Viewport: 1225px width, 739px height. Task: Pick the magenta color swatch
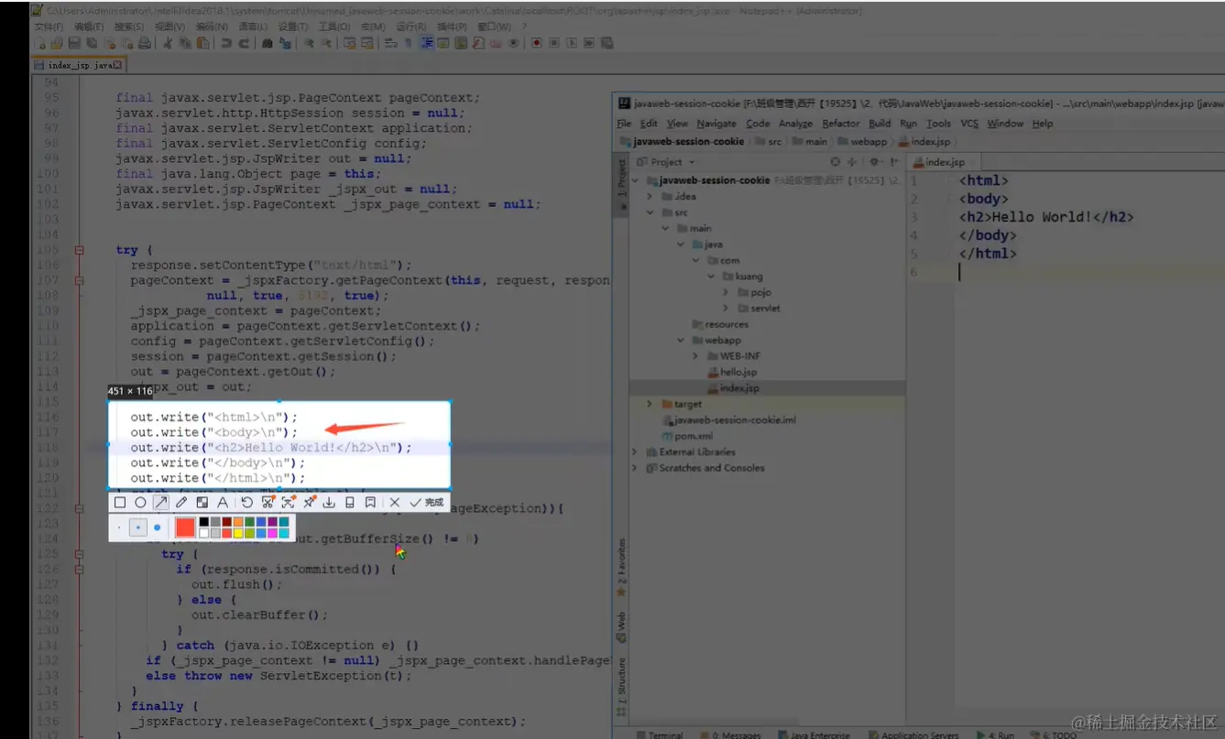272,533
